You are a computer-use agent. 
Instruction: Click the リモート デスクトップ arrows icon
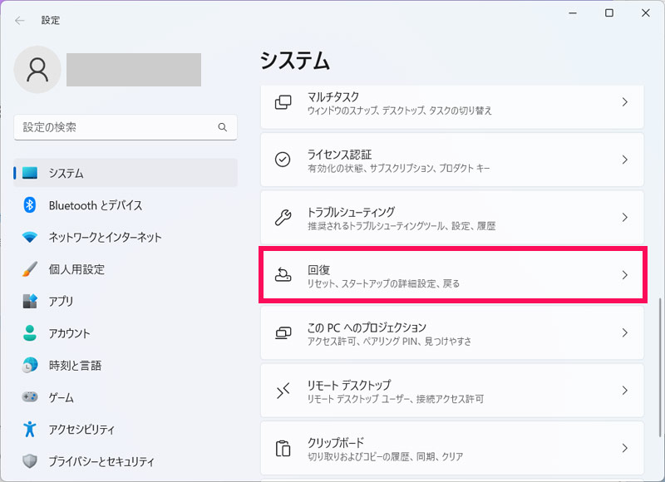[x=283, y=390]
